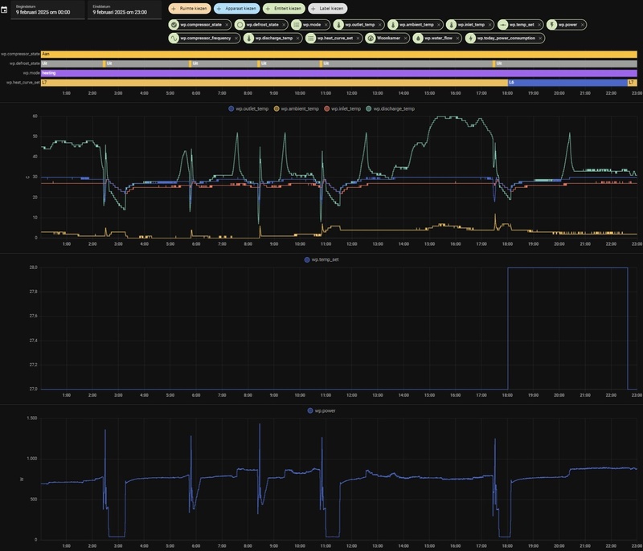Click the wp.mode chip list icon
The image size is (643, 551).
(297, 25)
